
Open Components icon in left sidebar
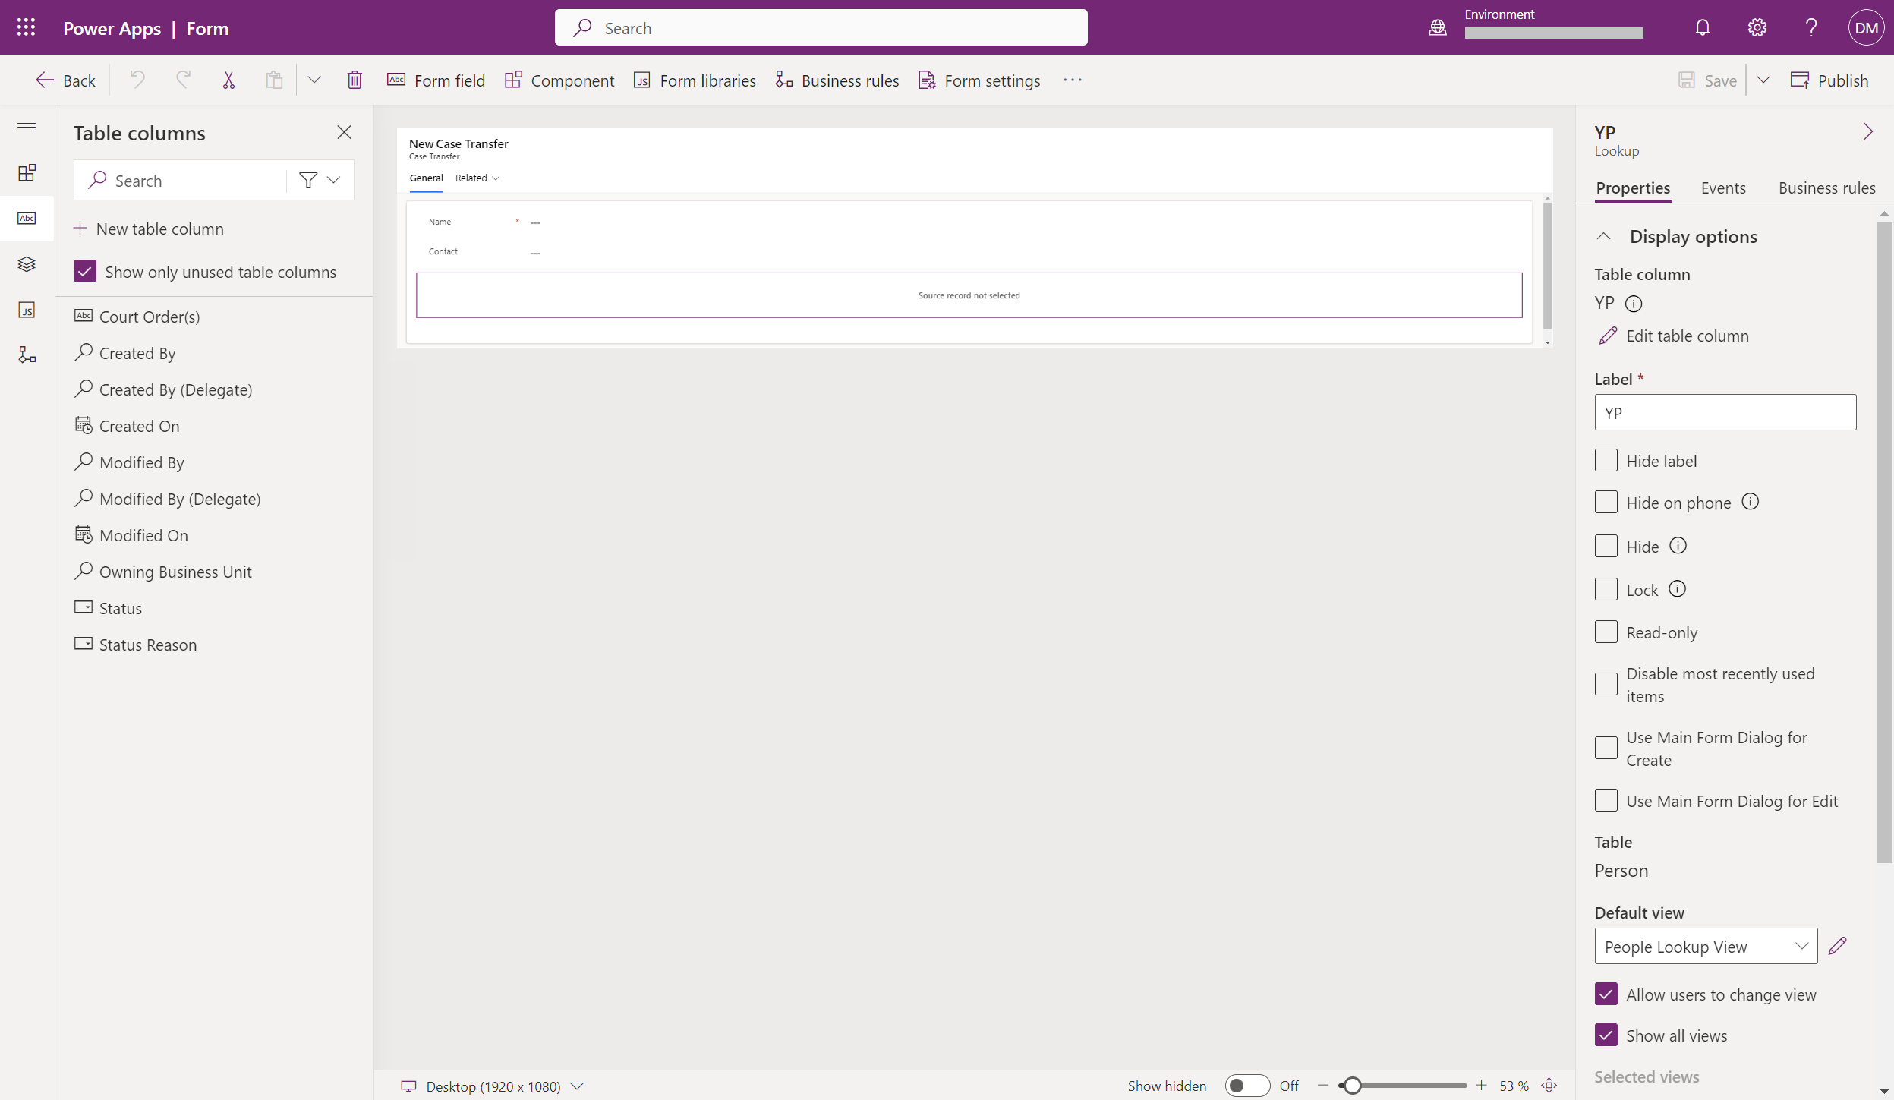click(27, 173)
